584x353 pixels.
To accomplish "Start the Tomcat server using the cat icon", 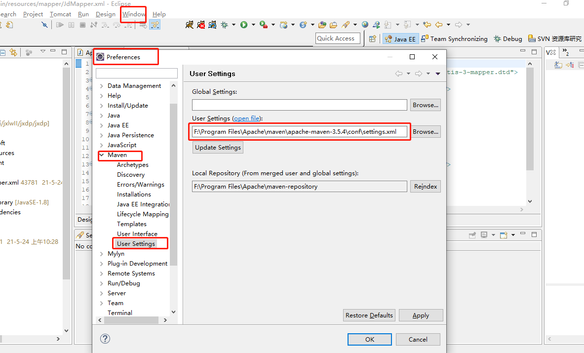I will click(190, 24).
